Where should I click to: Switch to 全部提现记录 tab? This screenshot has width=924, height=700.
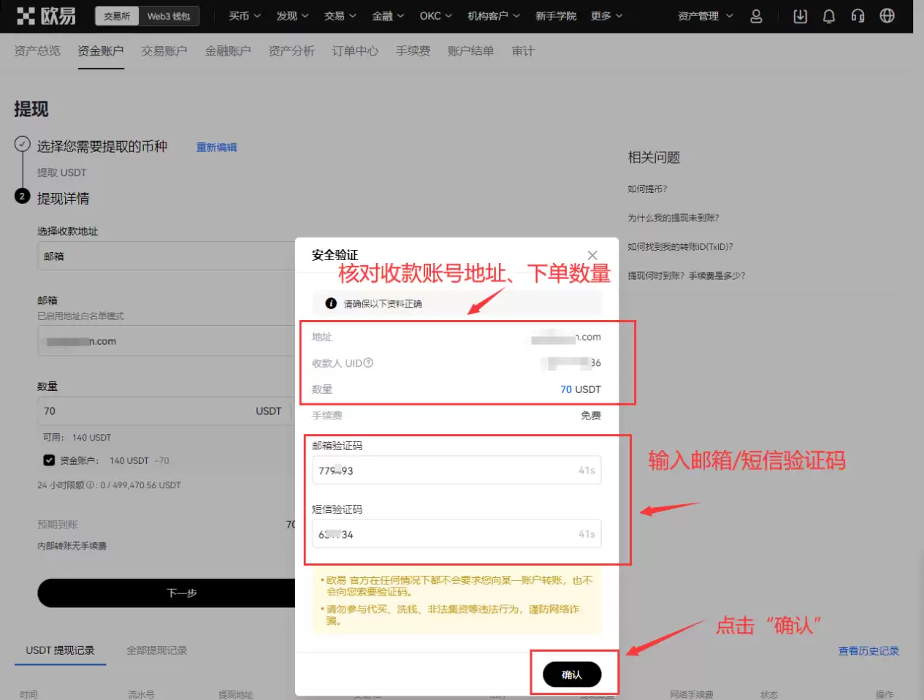(x=156, y=650)
